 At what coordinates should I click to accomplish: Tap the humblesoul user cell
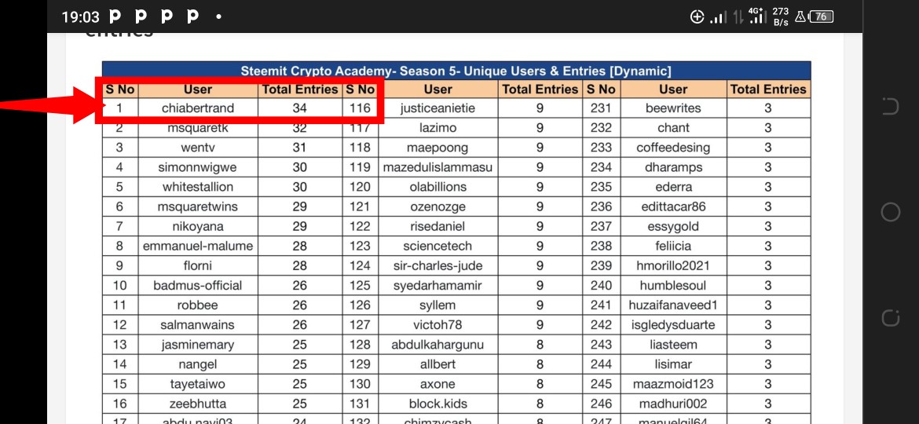[x=673, y=286]
